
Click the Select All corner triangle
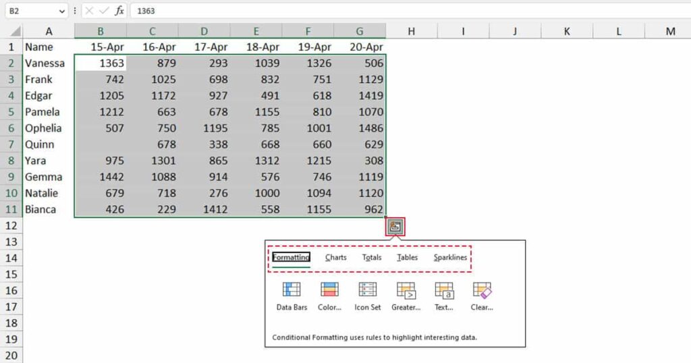[16, 31]
